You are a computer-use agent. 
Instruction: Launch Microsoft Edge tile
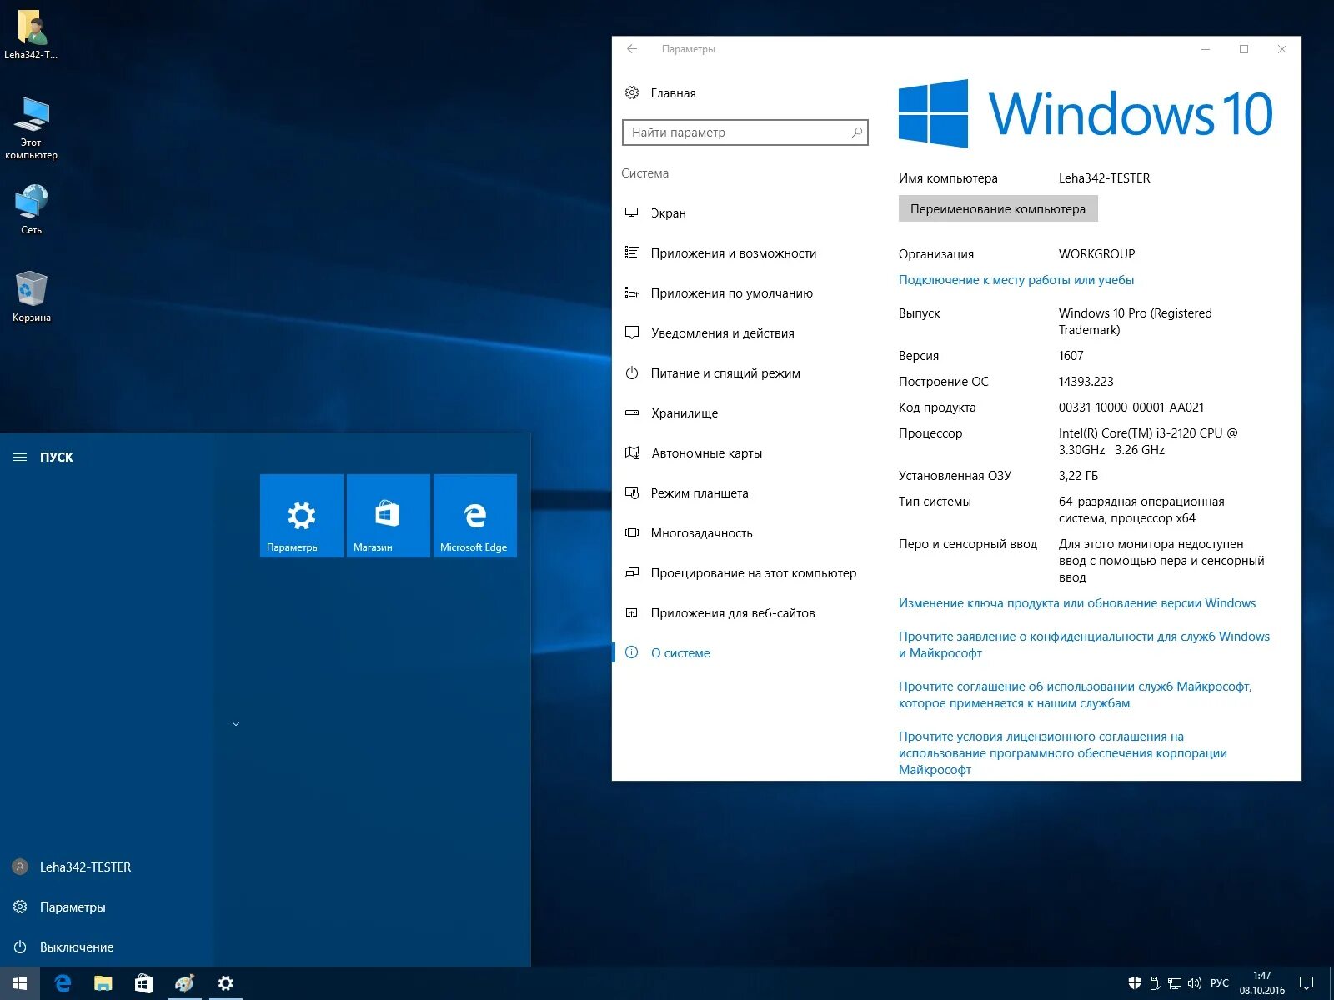pos(474,515)
